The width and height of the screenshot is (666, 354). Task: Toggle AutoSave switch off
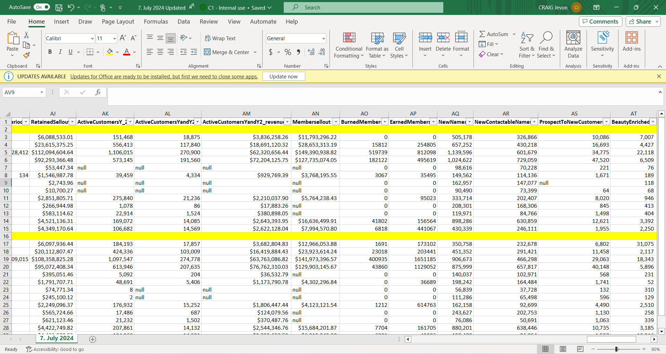tap(42, 7)
